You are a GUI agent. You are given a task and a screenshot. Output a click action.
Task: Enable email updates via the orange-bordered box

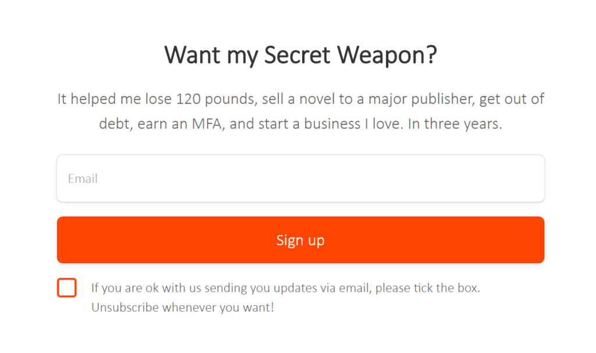point(67,288)
